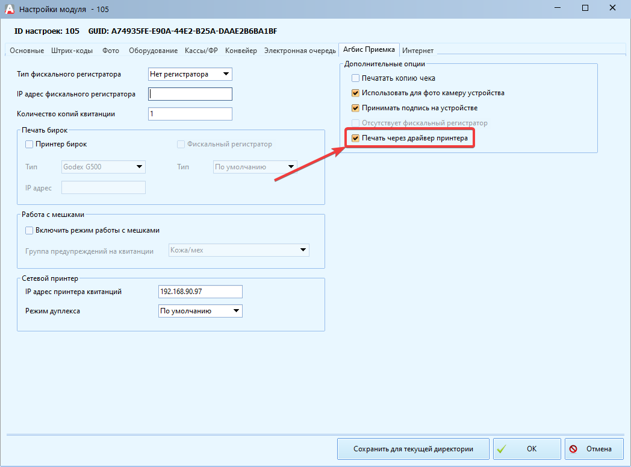Click the IP адрес фискального регистратора field

(190, 94)
